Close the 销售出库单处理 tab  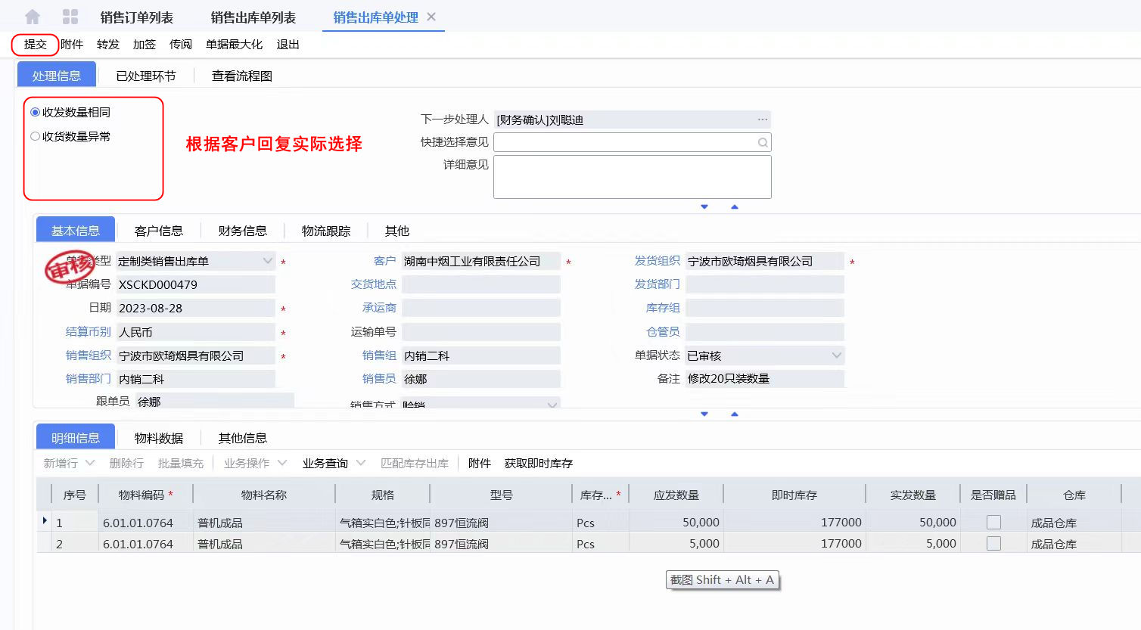click(431, 17)
